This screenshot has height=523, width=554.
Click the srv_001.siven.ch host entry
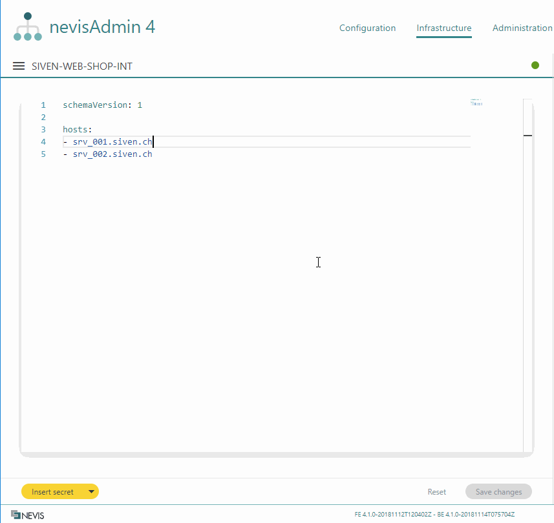112,142
